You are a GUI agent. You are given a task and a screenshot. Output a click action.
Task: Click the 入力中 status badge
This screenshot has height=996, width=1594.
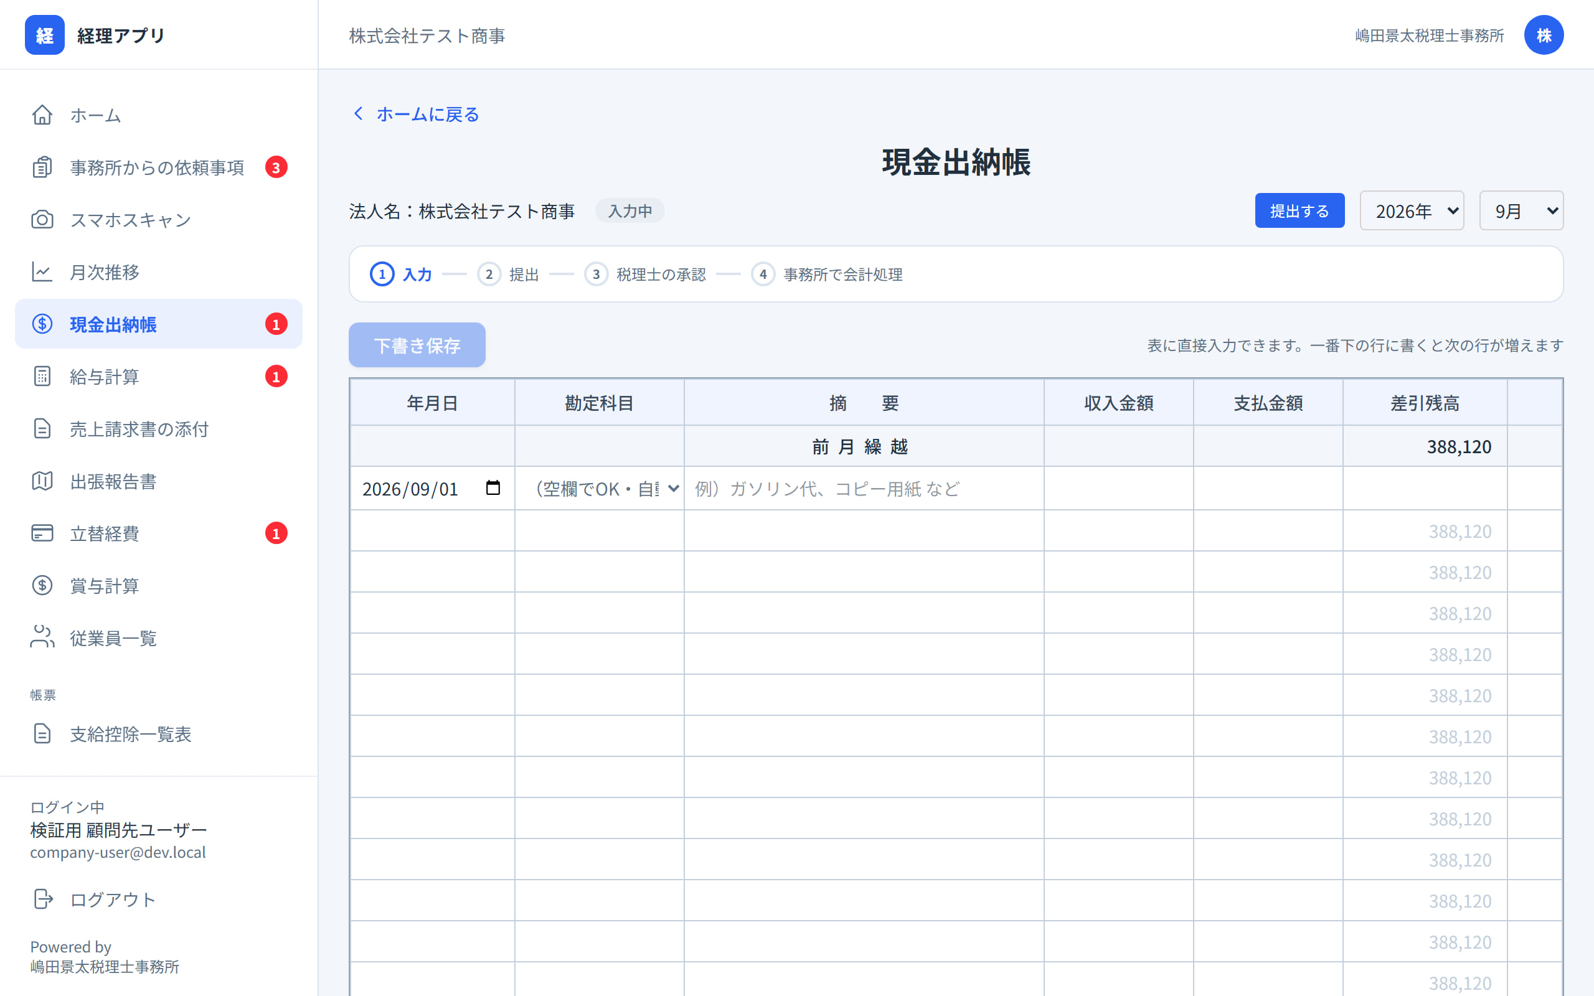(x=630, y=211)
